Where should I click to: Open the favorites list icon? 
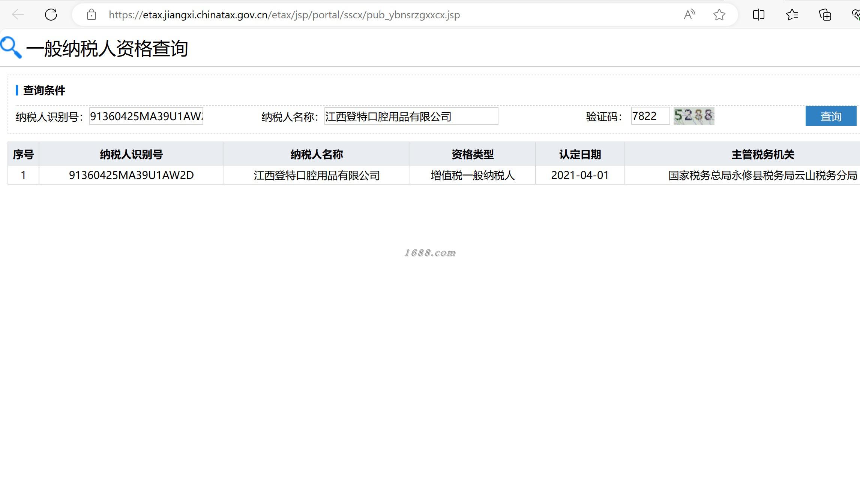(792, 15)
